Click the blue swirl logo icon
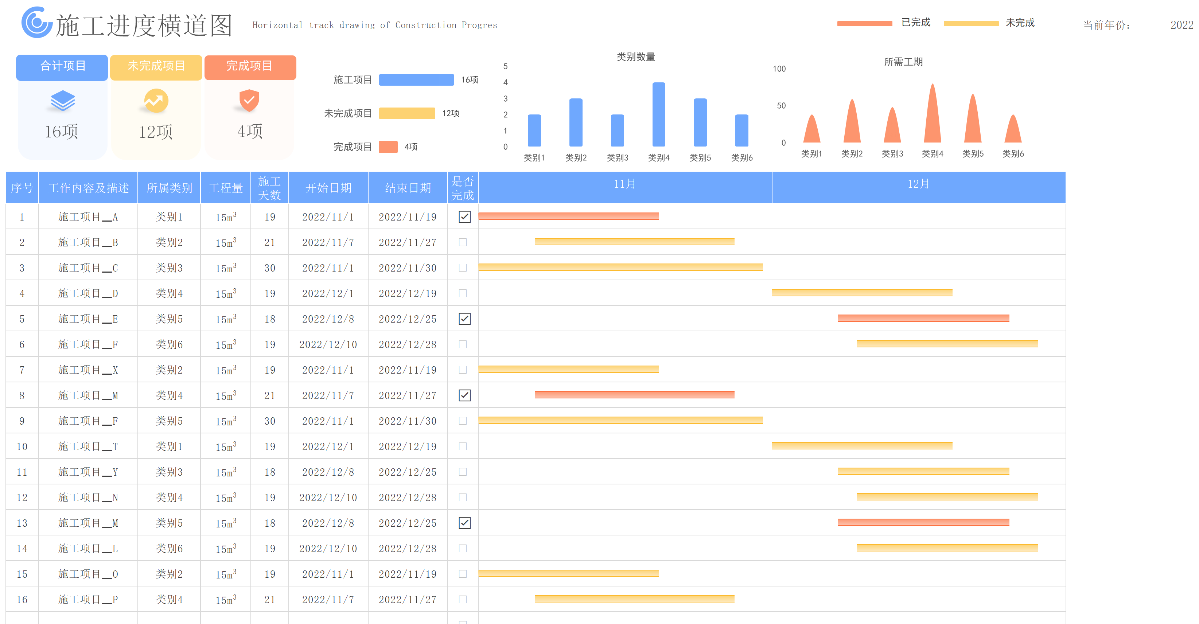 tap(36, 22)
